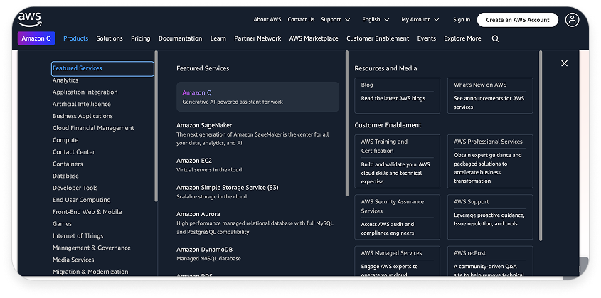Open the Explore More menu
The height and width of the screenshot is (298, 601).
click(x=462, y=38)
